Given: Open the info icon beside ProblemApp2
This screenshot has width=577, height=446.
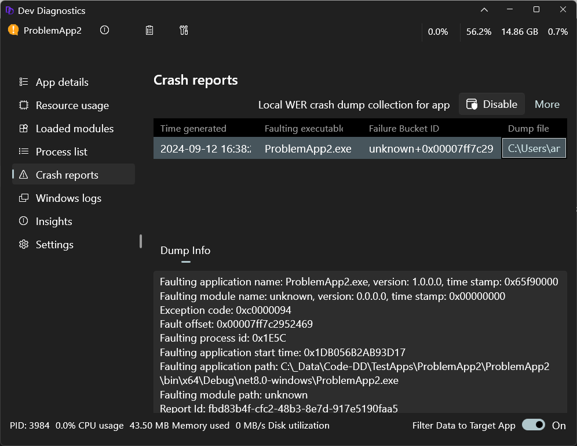Looking at the screenshot, I should pyautogui.click(x=104, y=30).
